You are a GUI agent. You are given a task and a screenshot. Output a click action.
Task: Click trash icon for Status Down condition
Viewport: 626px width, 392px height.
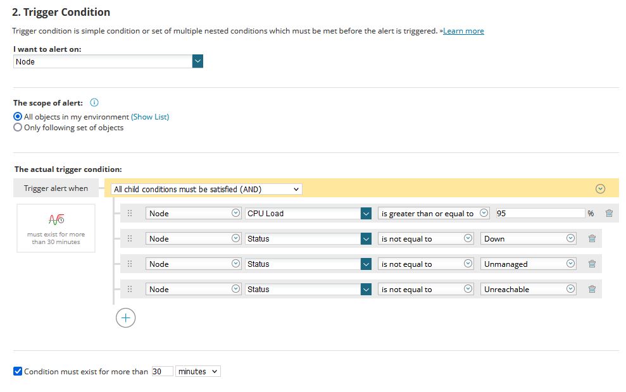tap(592, 239)
